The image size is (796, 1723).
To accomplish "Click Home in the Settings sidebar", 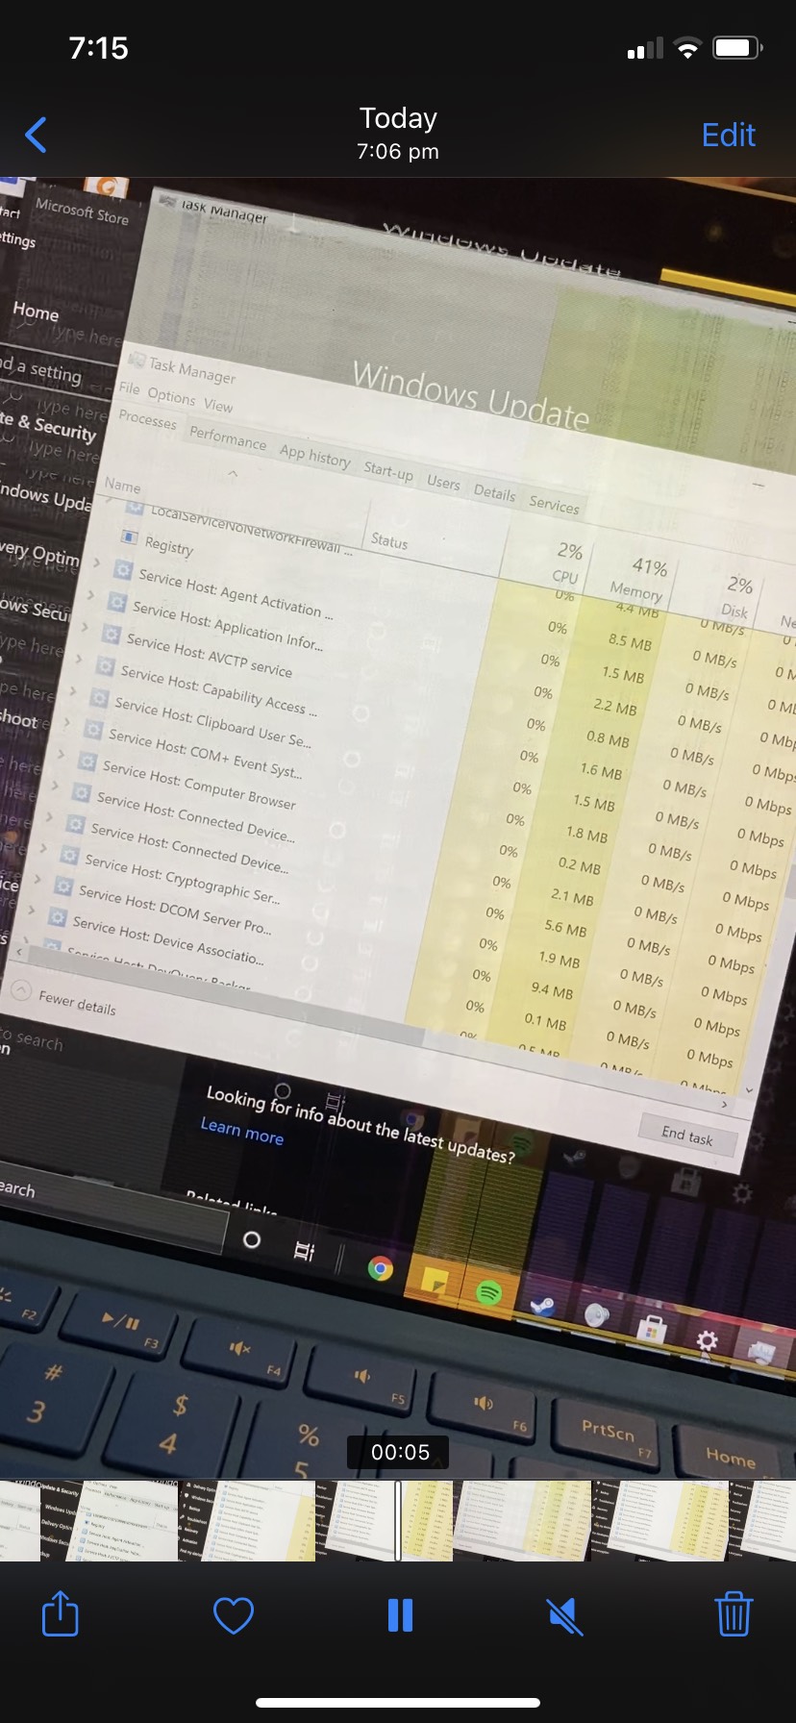I will [36, 312].
